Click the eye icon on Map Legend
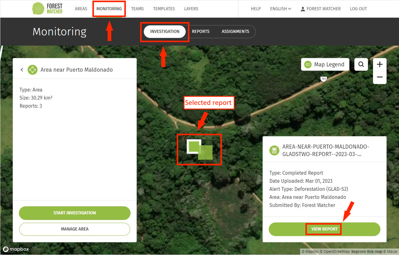 308,64
